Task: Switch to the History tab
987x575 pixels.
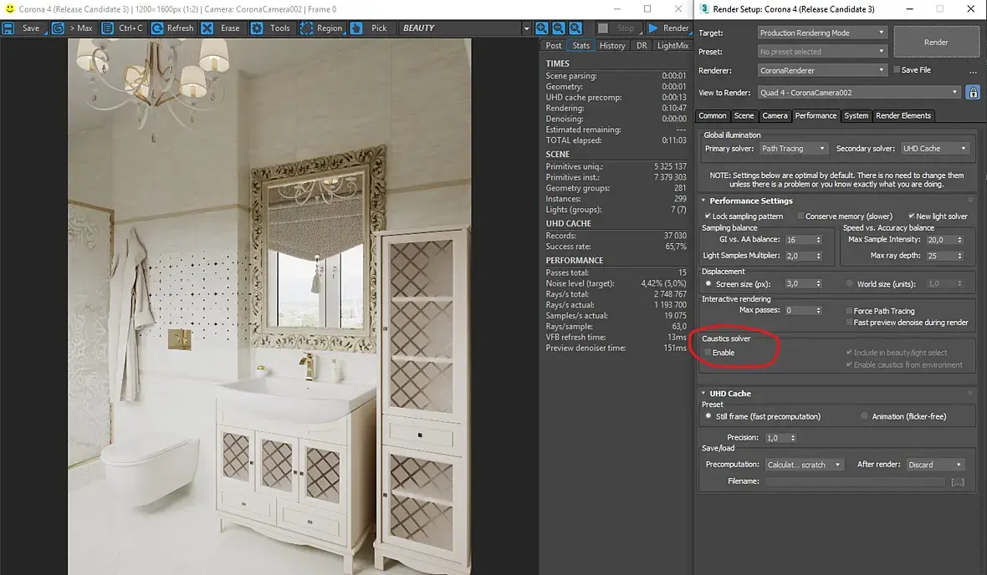Action: [612, 45]
